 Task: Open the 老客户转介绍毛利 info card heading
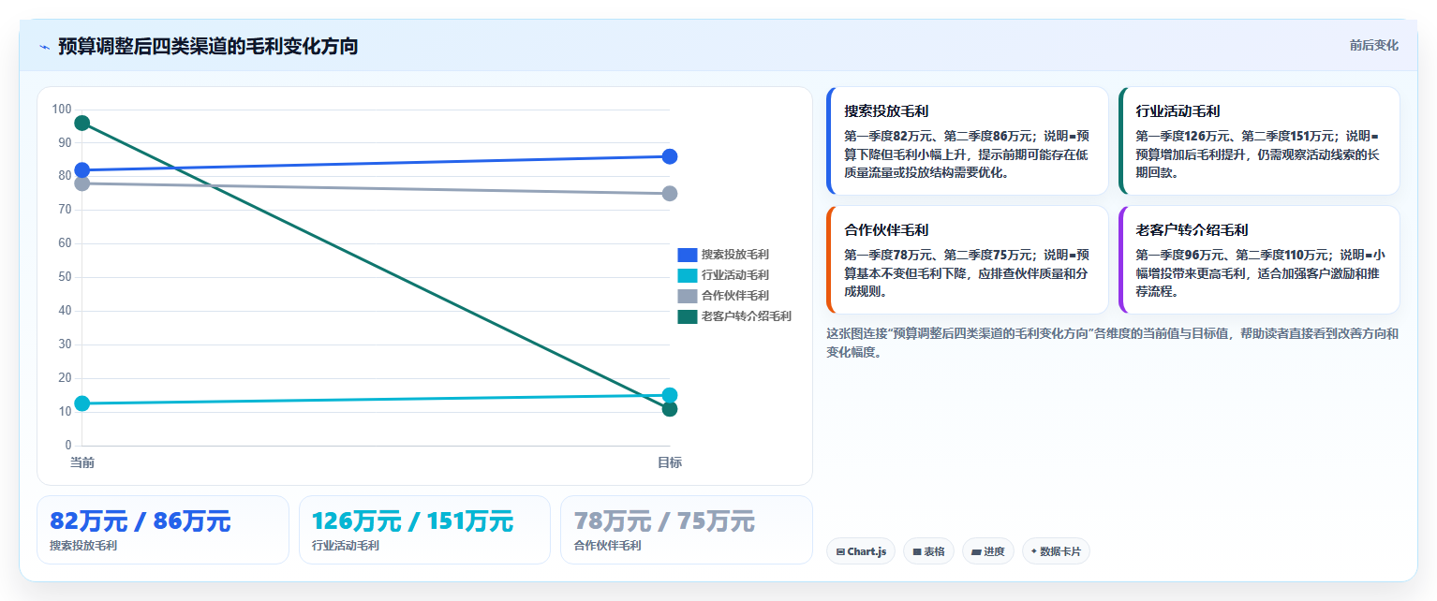pos(1192,230)
